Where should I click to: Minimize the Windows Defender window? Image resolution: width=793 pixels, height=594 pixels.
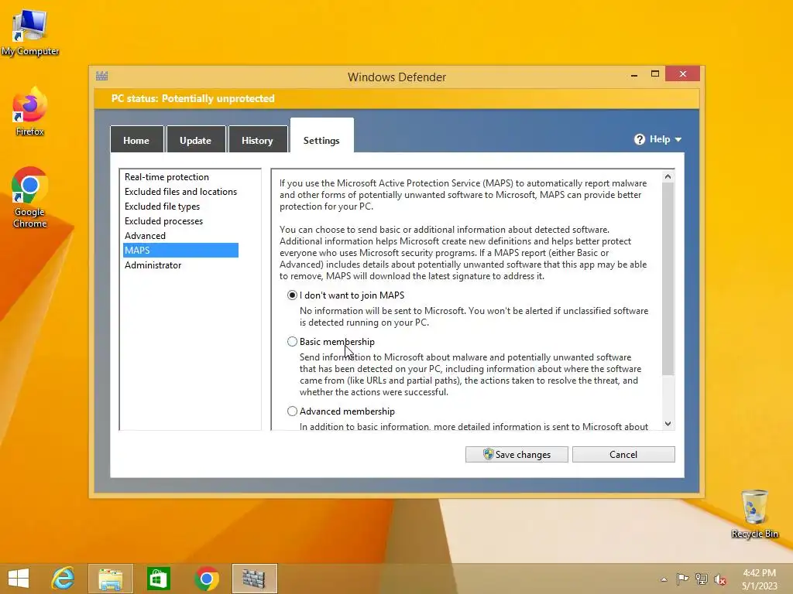point(634,75)
